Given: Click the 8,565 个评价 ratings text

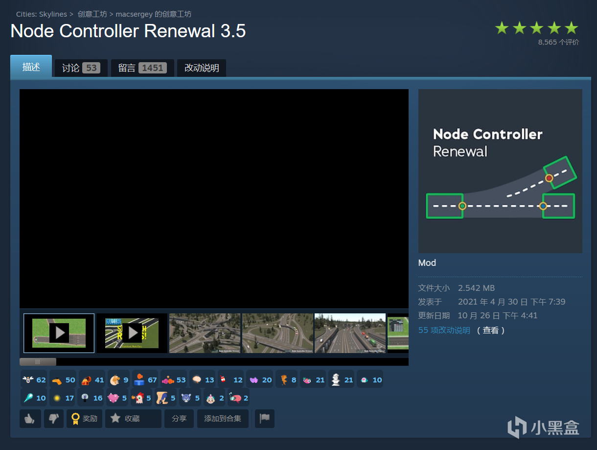Looking at the screenshot, I should 558,42.
